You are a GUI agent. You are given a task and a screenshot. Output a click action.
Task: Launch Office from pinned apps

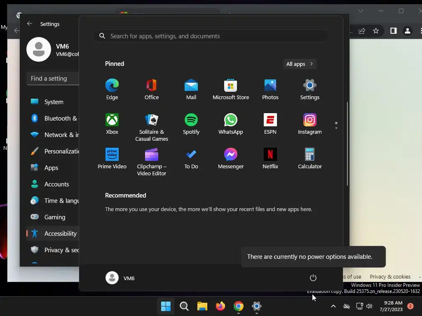tap(152, 89)
